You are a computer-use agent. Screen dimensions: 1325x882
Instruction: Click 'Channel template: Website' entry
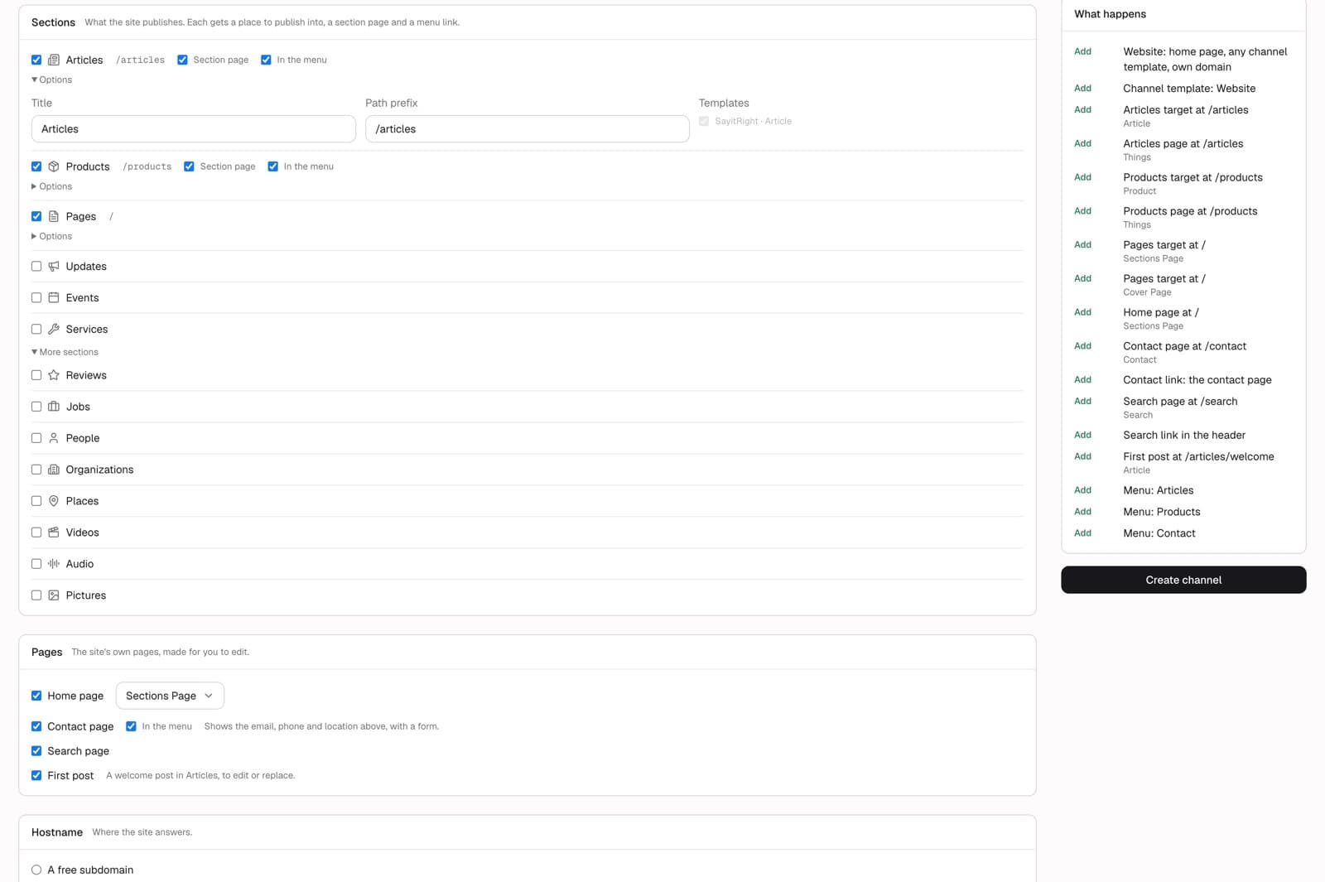coord(1189,89)
